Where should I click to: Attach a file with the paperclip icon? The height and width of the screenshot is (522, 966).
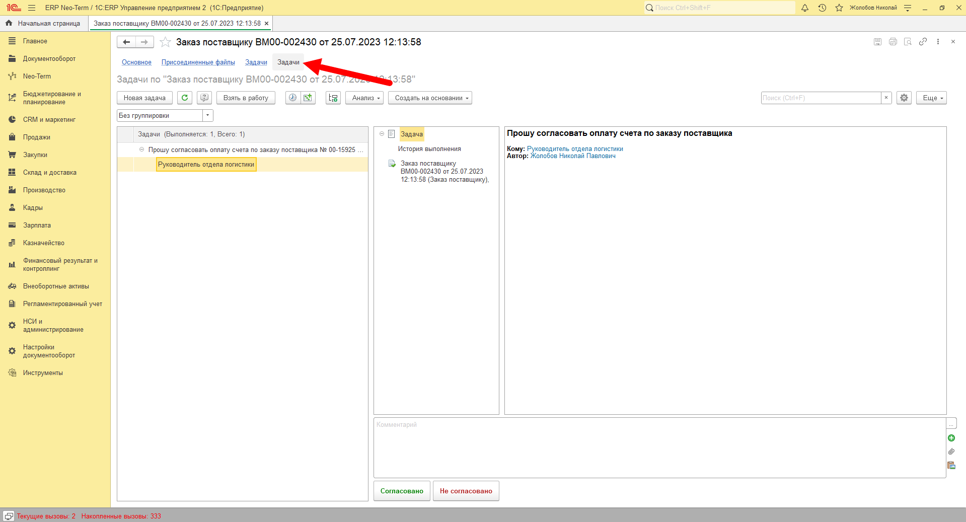951,452
